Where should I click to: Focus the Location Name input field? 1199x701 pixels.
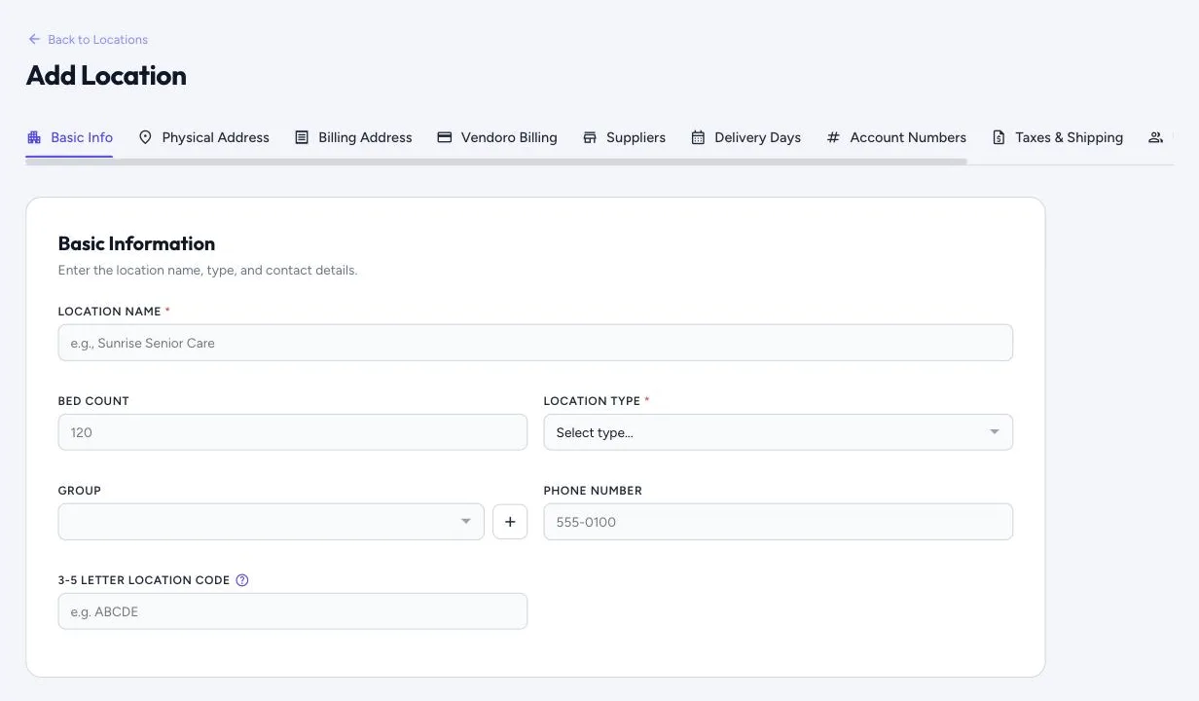click(x=535, y=343)
